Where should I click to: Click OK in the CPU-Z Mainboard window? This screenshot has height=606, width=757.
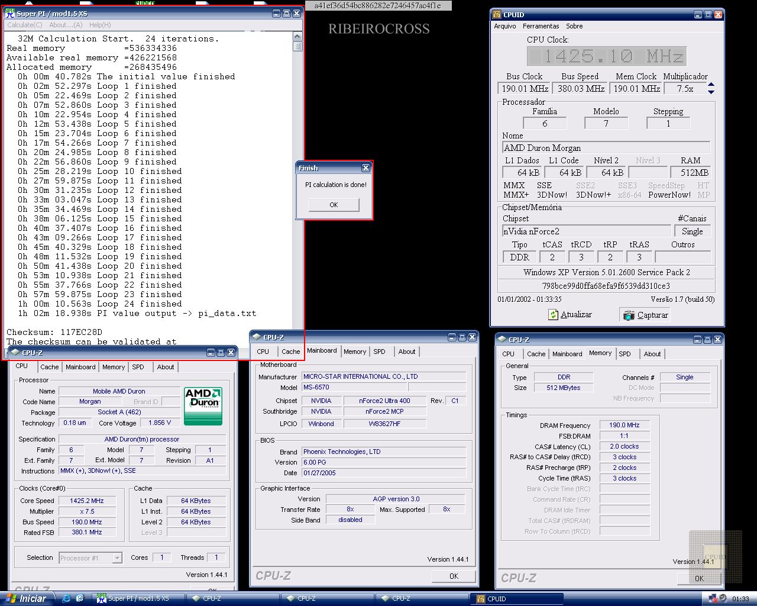pyautogui.click(x=454, y=576)
